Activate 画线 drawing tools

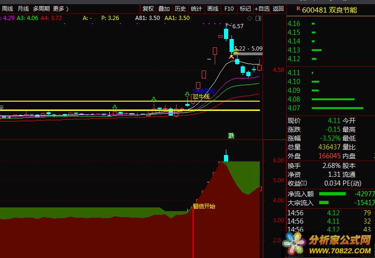213,9
